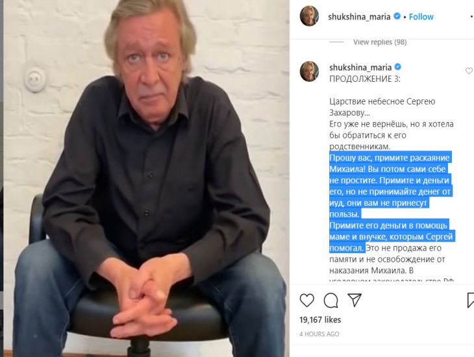Like the post with the heart icon
The height and width of the screenshot is (357, 474).
[307, 300]
